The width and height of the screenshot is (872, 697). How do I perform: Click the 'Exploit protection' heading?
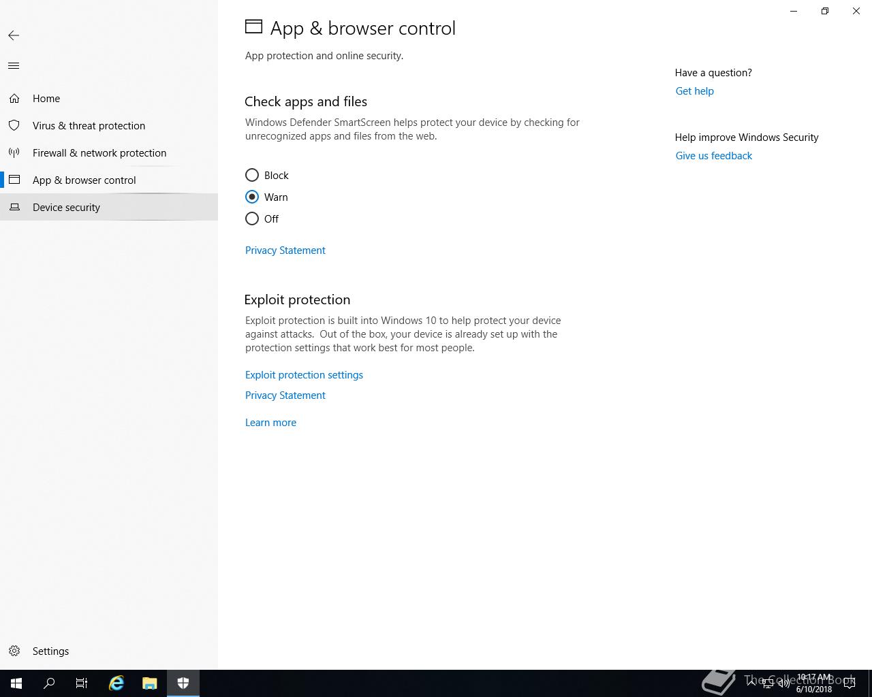pyautogui.click(x=297, y=299)
